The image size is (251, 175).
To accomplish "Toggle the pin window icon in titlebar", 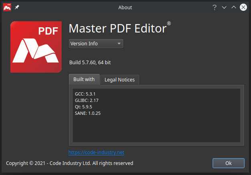I will tap(17, 7).
